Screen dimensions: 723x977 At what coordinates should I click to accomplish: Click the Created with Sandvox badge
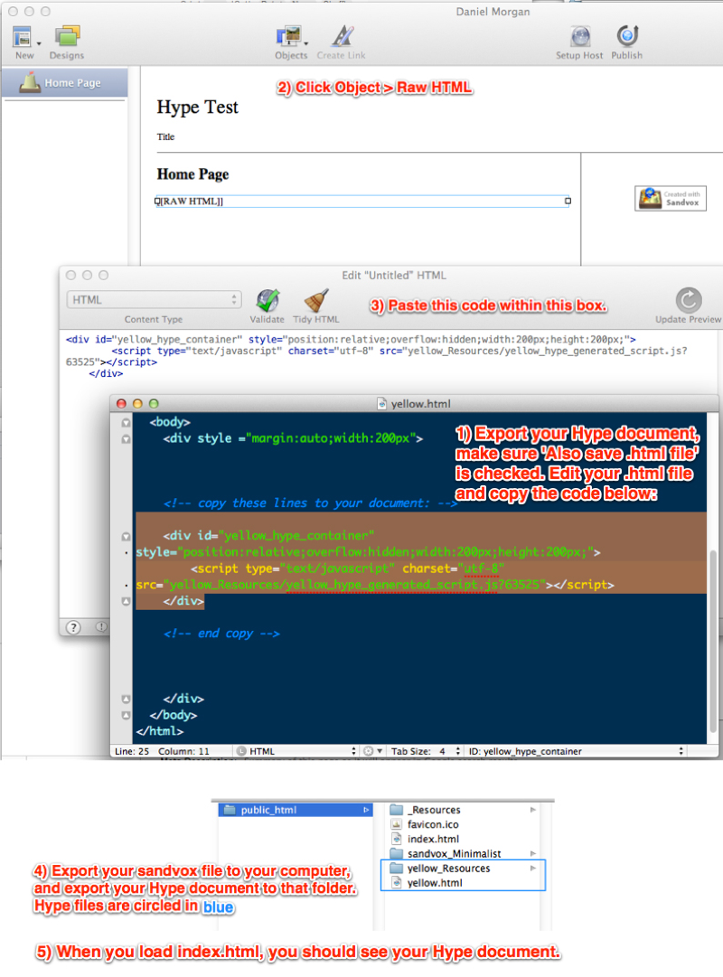(x=671, y=198)
